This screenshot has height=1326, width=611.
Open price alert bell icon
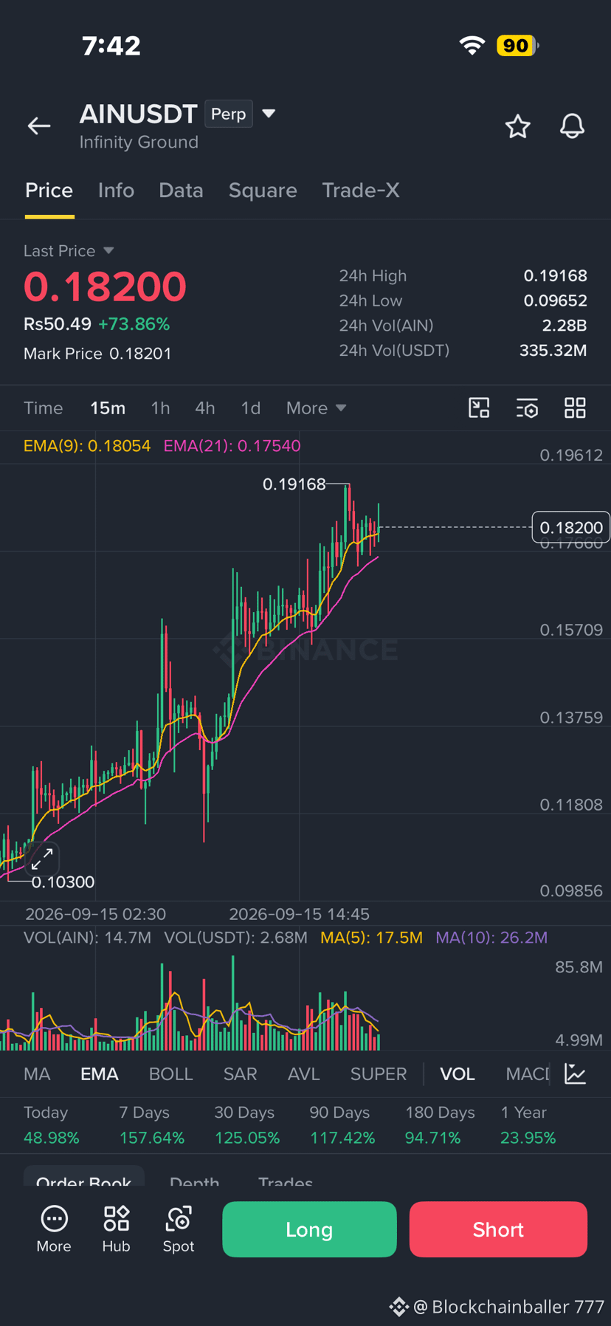[x=572, y=126]
